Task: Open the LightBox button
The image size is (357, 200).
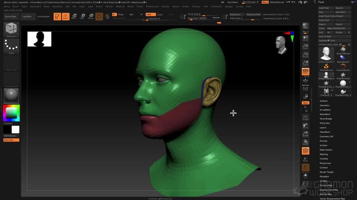Action: tap(27, 17)
